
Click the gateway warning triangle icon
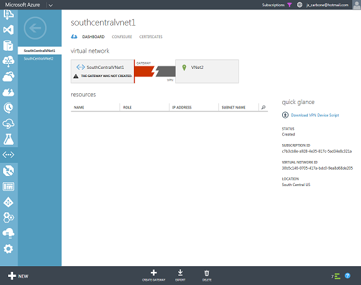[x=76, y=76]
